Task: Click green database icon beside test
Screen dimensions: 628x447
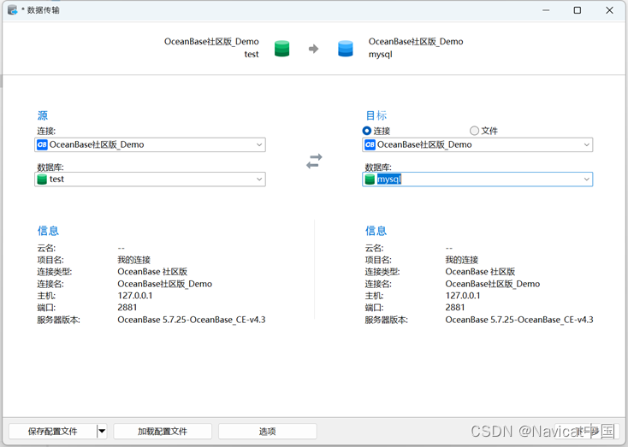Action: point(42,179)
